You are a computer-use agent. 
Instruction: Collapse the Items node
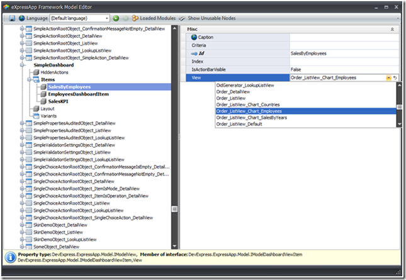coord(29,79)
